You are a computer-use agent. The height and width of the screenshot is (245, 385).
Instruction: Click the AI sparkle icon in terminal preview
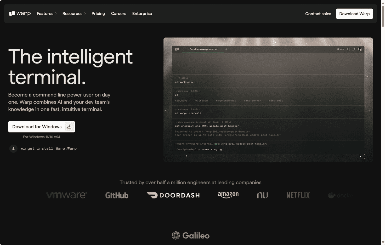[354, 49]
